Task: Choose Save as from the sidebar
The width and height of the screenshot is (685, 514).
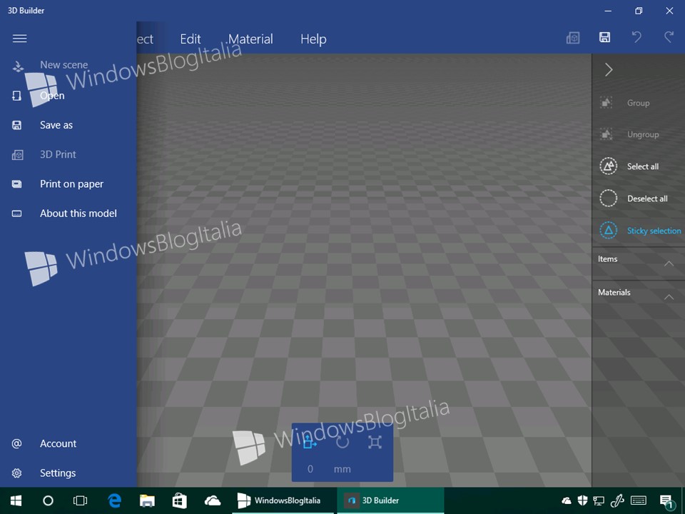Action: click(x=56, y=125)
